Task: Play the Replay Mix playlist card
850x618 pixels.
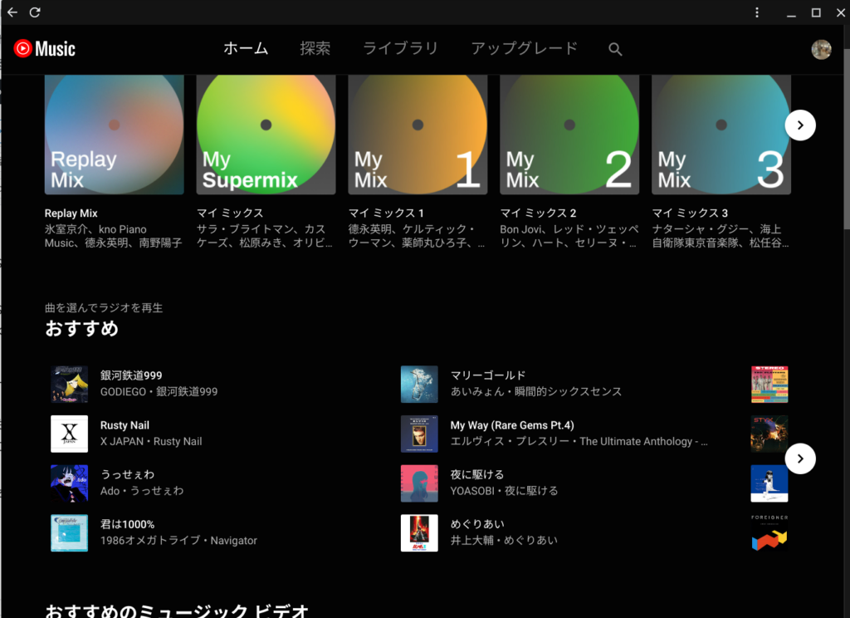Action: coord(115,135)
